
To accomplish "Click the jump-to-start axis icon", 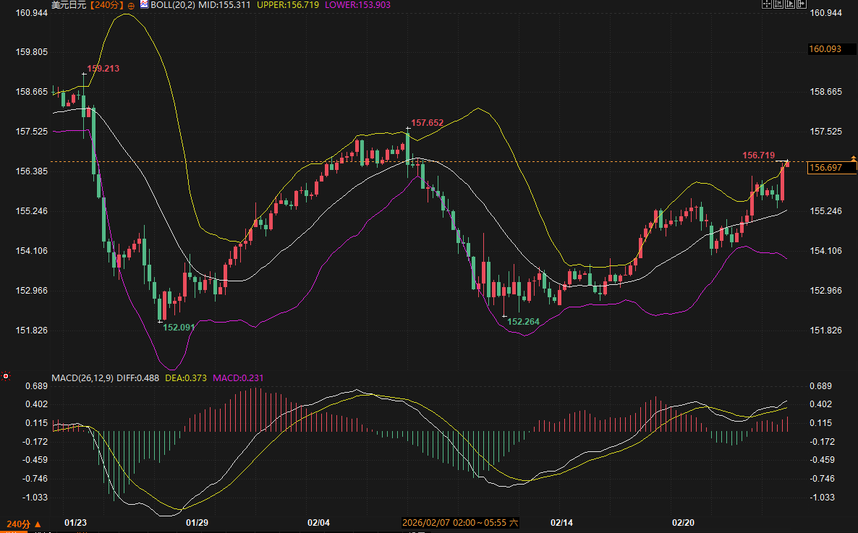I will click(x=778, y=4).
